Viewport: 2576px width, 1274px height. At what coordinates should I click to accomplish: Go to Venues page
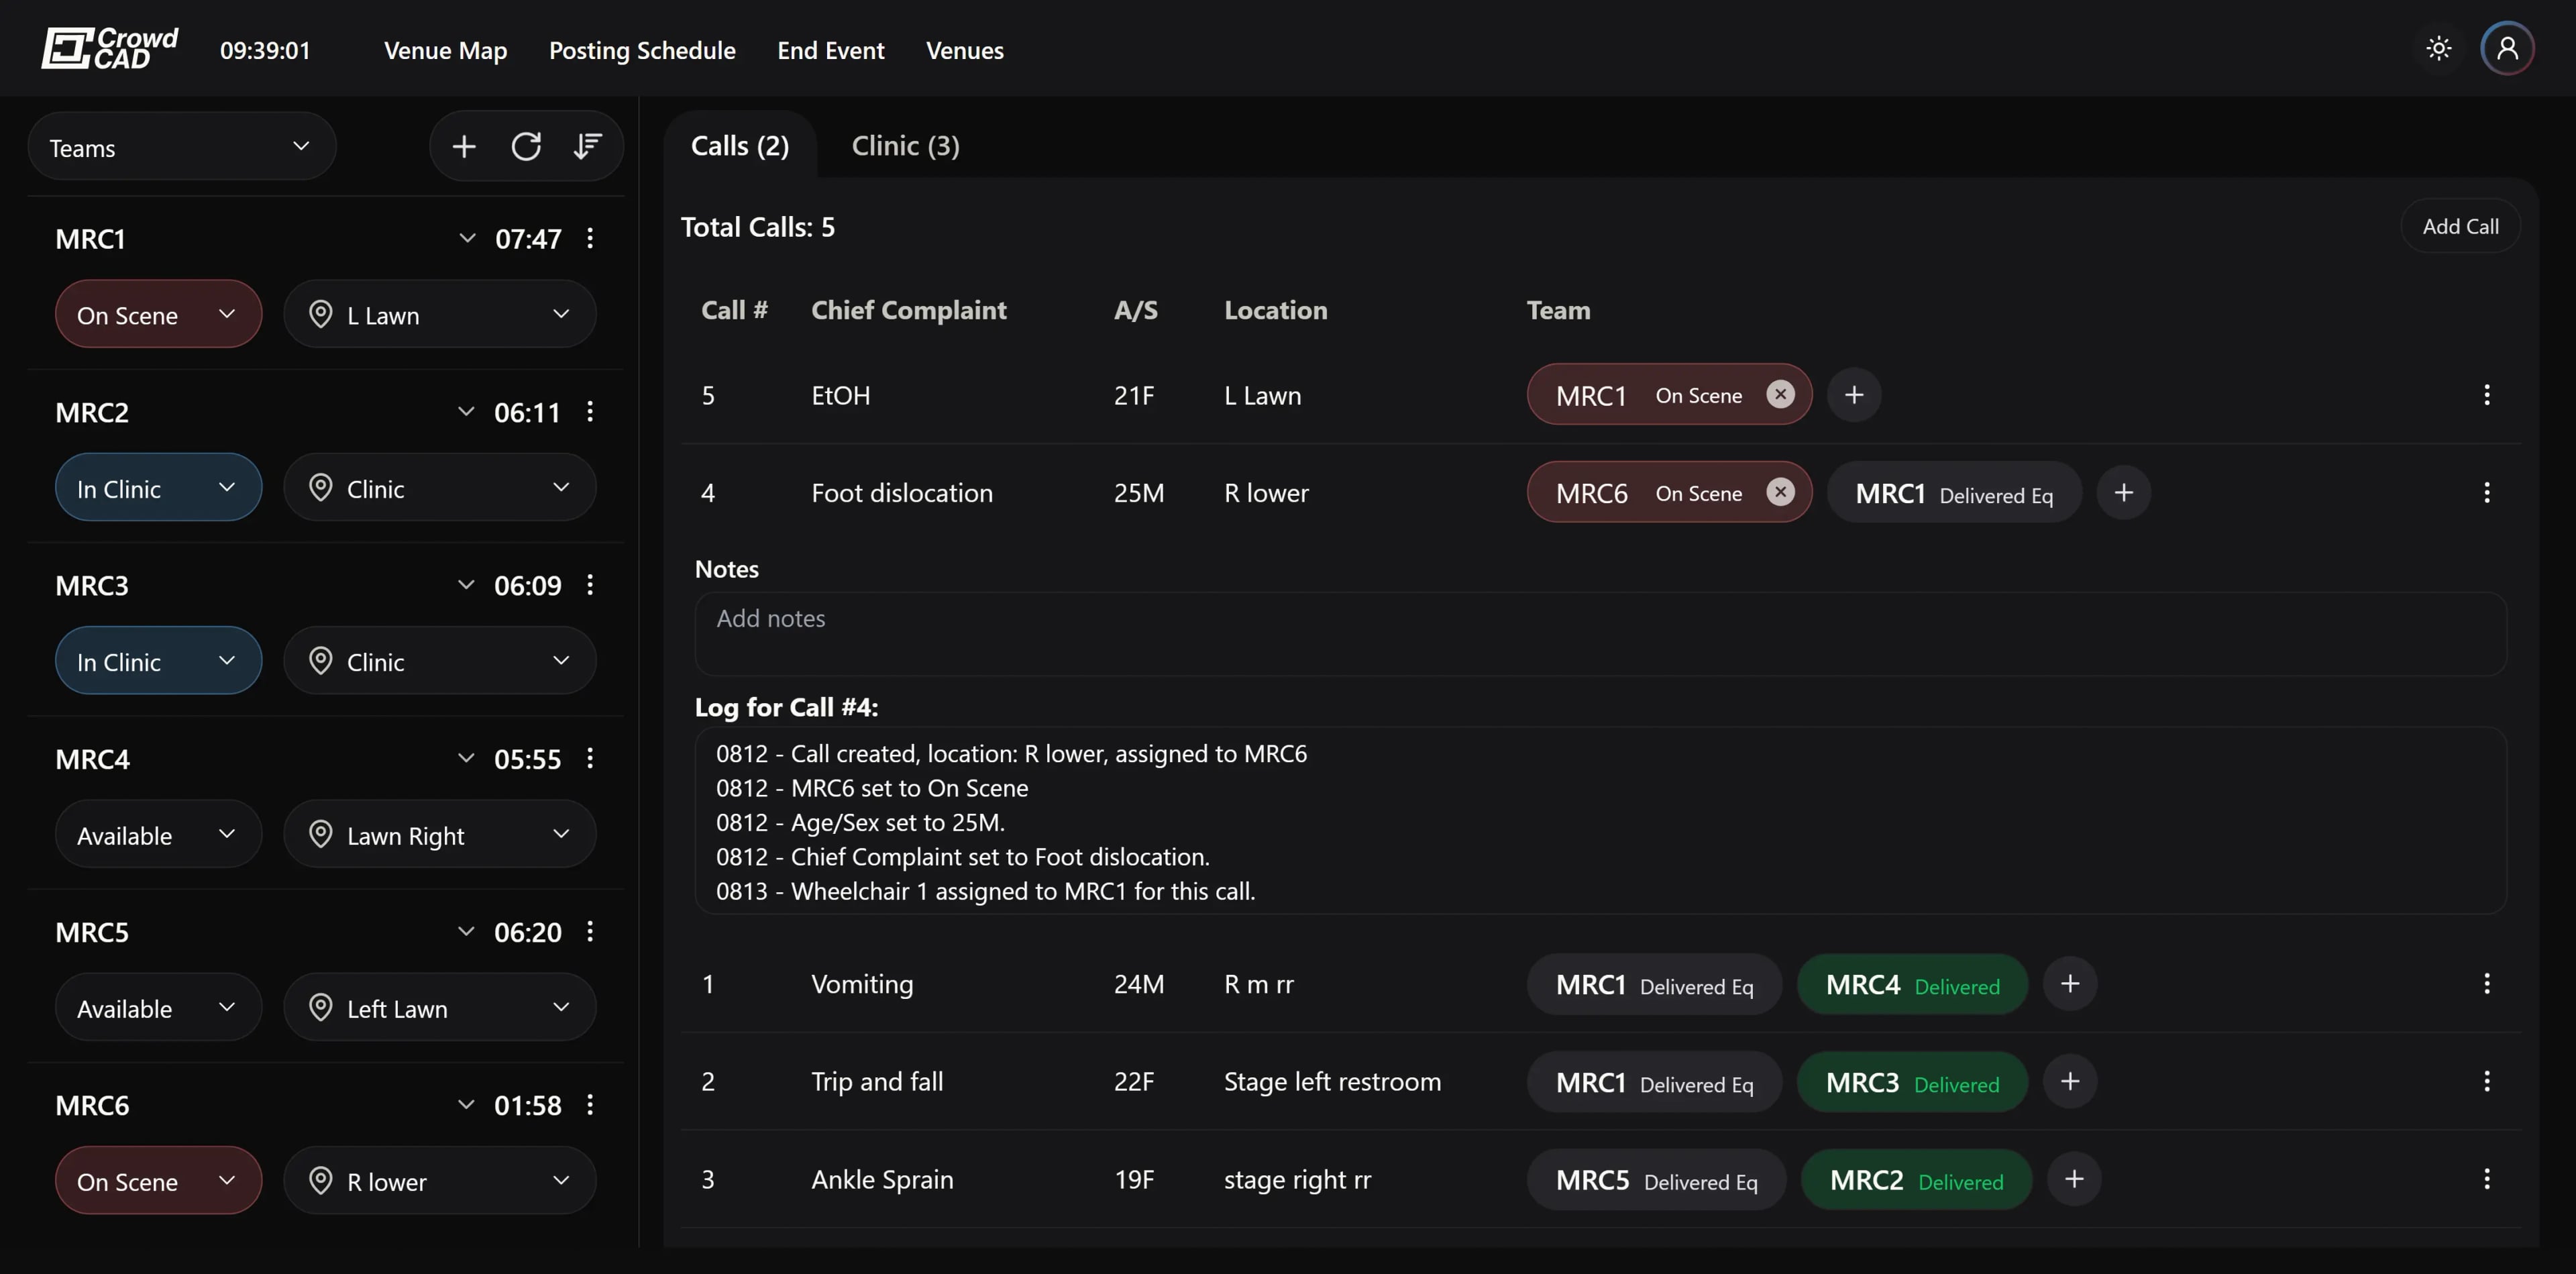964,50
